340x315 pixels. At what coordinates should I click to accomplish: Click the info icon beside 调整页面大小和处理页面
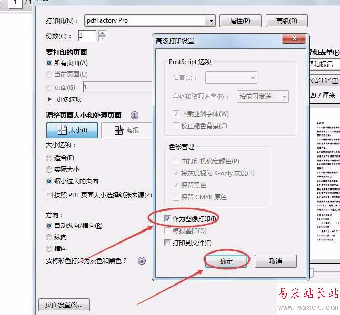click(134, 115)
